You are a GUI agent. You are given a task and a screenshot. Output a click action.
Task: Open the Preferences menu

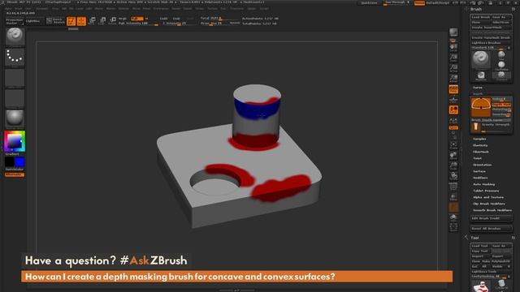click(x=161, y=9)
